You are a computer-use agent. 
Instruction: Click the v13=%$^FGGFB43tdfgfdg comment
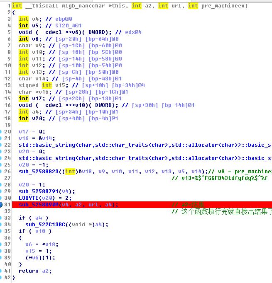coord(220,178)
